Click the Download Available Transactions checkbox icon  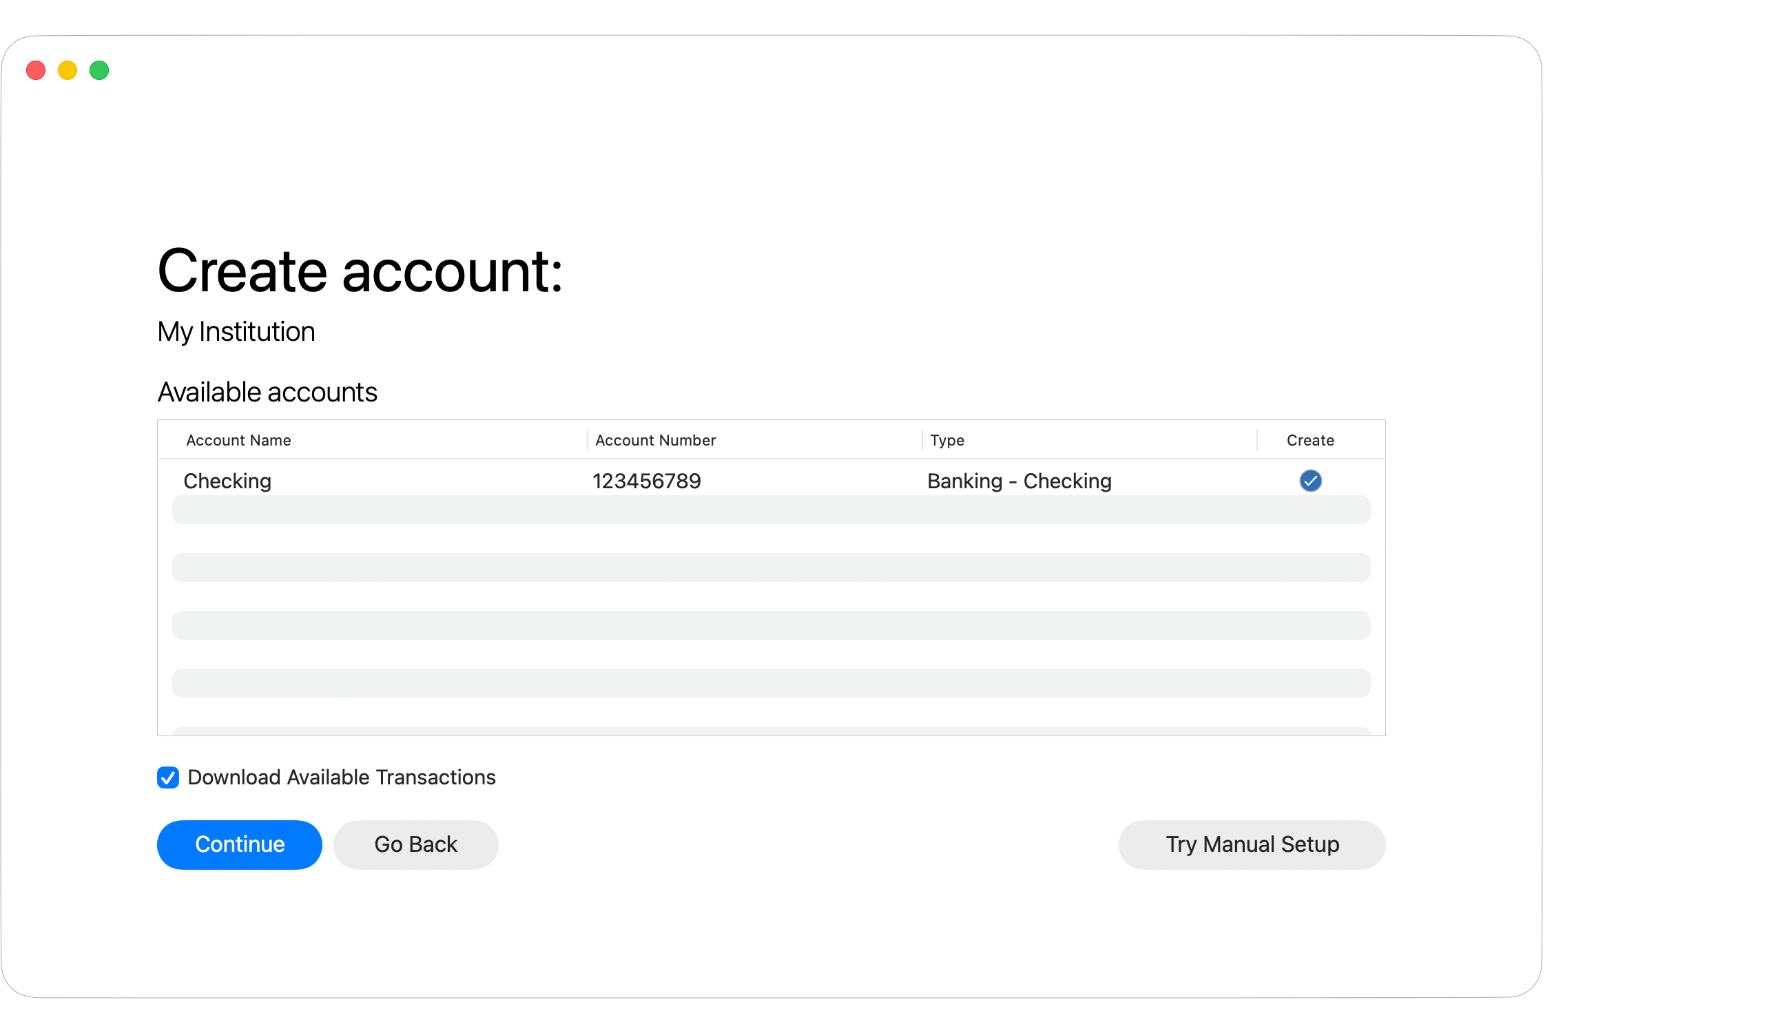(x=167, y=778)
